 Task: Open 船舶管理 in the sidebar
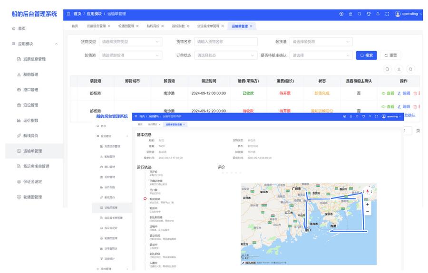[30, 75]
